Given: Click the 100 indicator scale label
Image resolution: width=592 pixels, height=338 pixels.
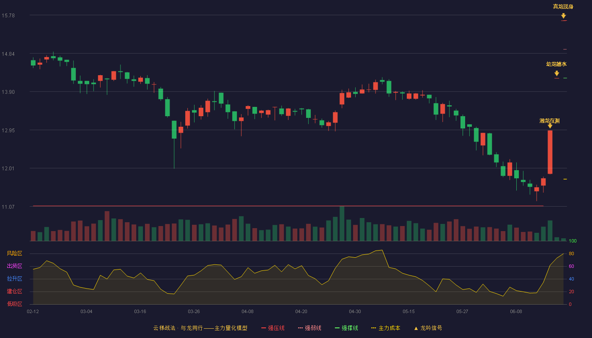Looking at the screenshot, I should pos(573,241).
